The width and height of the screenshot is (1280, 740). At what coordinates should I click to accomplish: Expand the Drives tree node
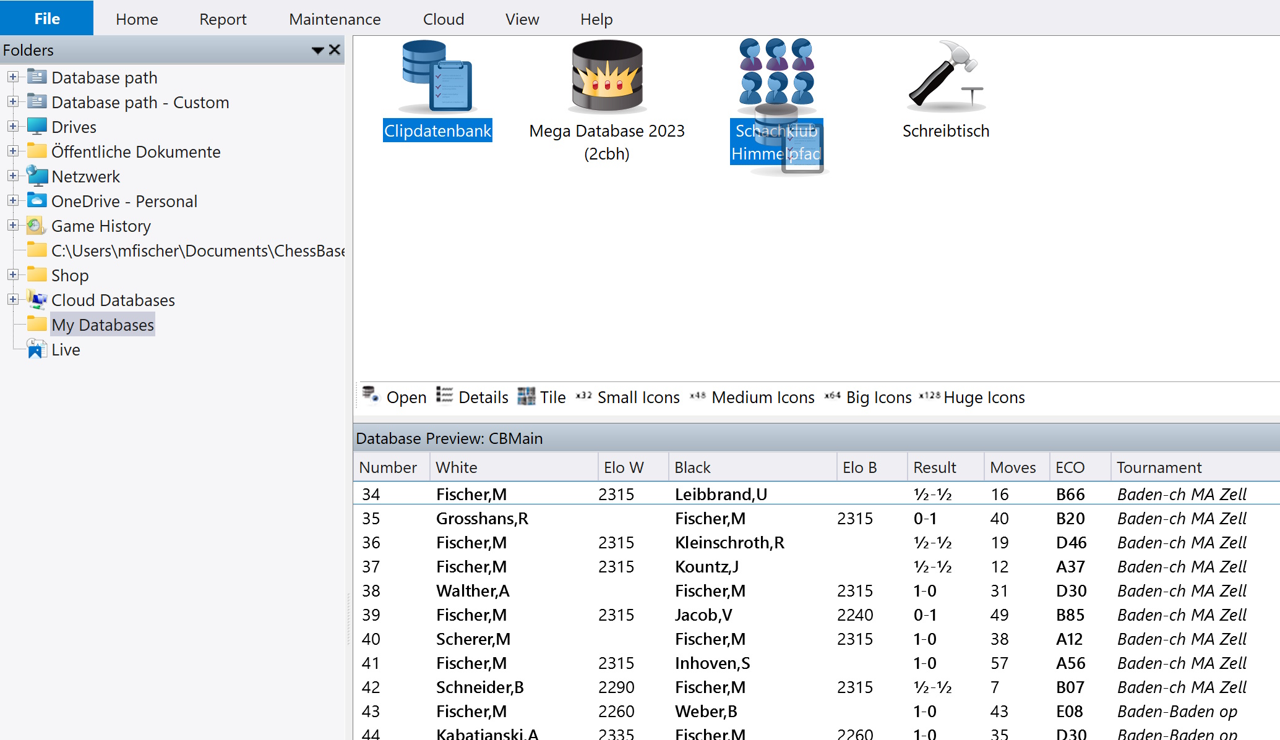(12, 126)
